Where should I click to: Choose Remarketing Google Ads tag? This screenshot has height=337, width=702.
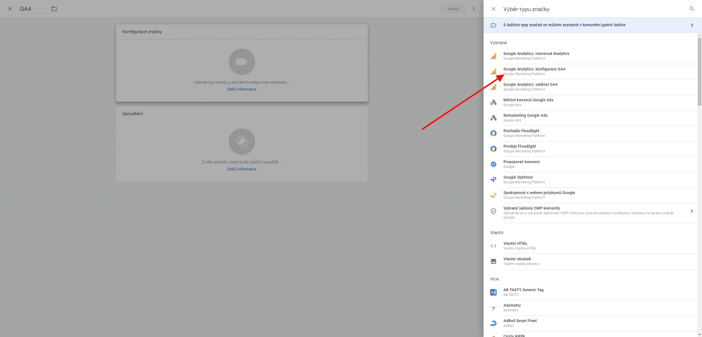(x=593, y=118)
